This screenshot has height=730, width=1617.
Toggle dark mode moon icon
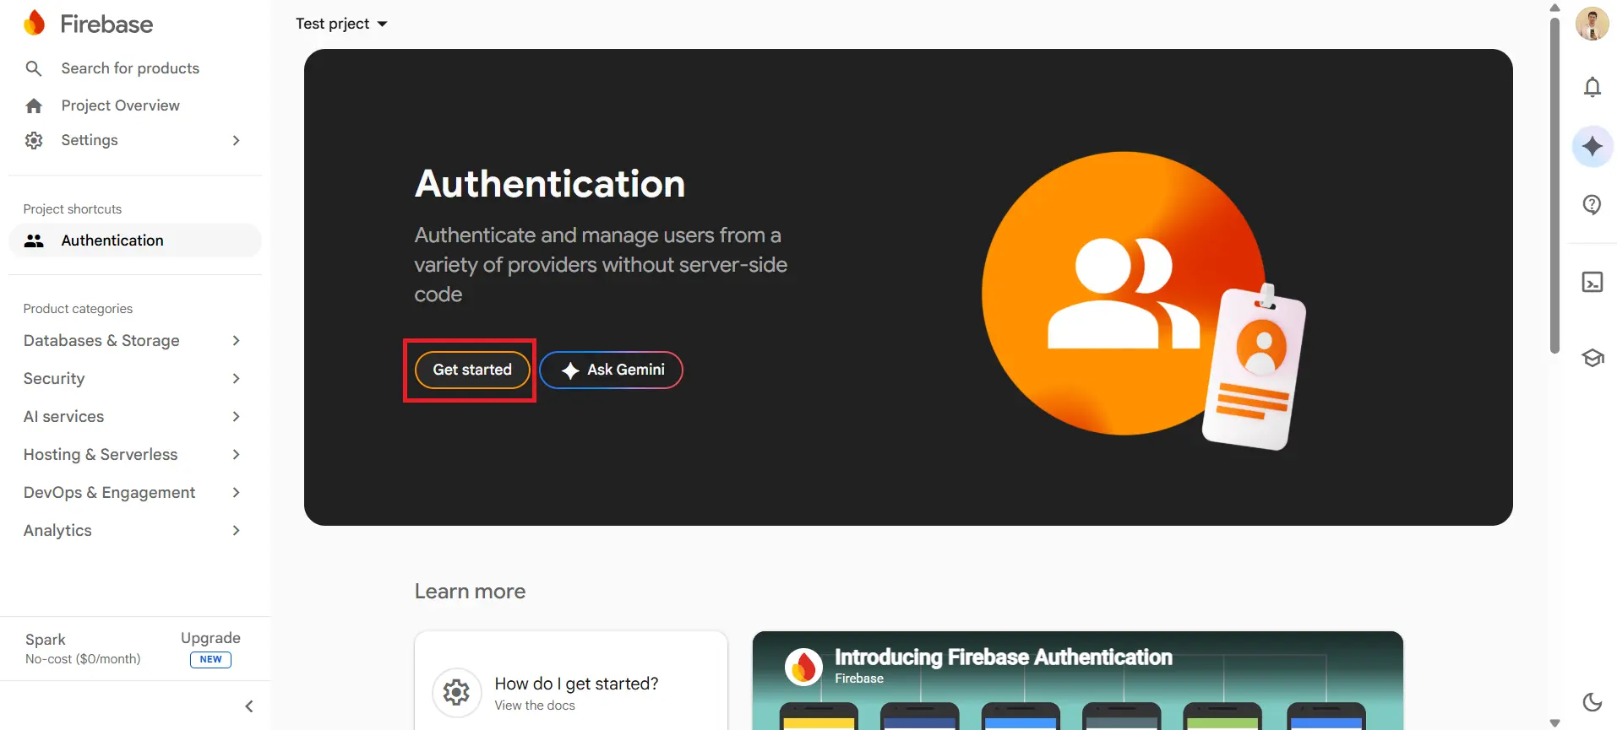(x=1592, y=702)
